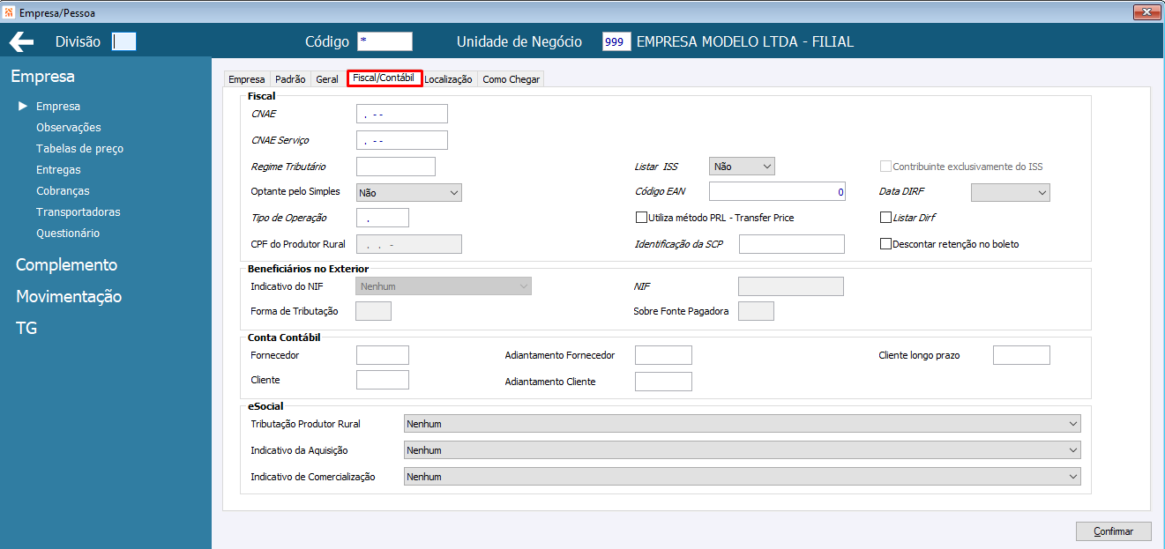The width and height of the screenshot is (1165, 549).
Task: Close the Empresa/Pessoa window
Action: [1147, 12]
